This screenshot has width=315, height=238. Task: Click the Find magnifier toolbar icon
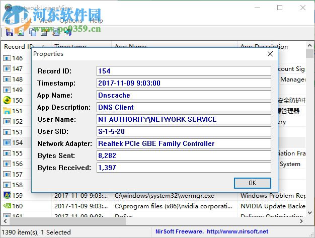(x=56, y=32)
